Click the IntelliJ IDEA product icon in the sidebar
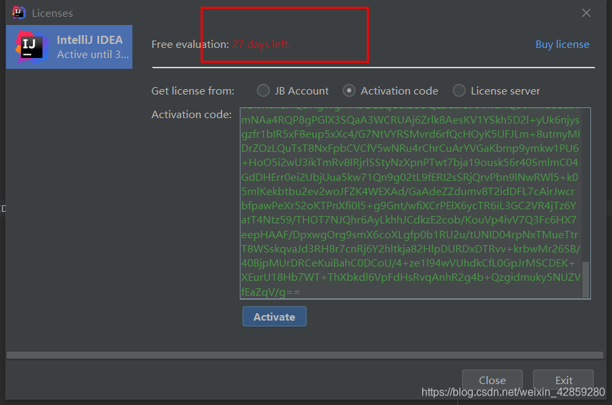 (x=31, y=47)
